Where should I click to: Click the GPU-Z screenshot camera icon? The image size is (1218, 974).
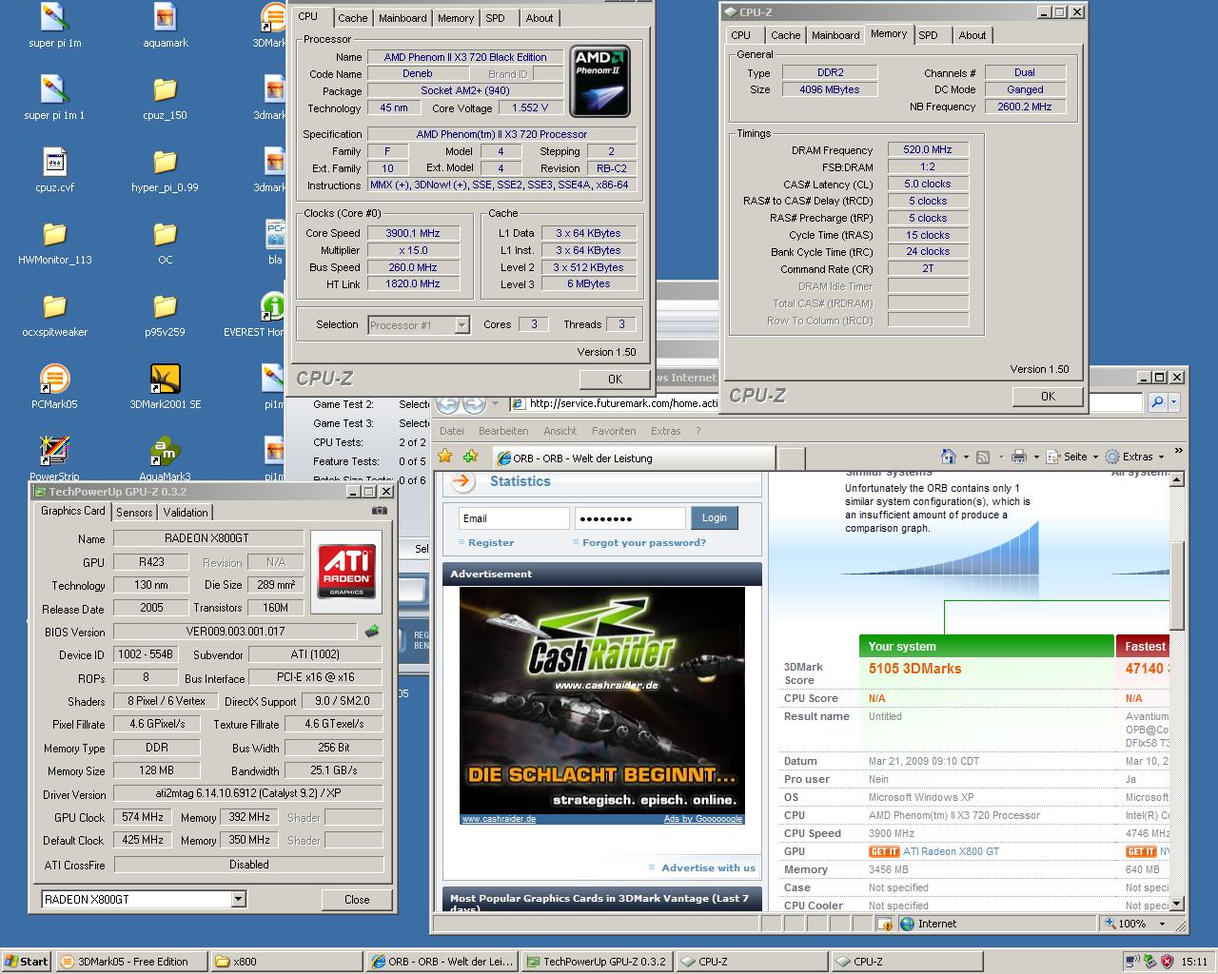coord(380,511)
